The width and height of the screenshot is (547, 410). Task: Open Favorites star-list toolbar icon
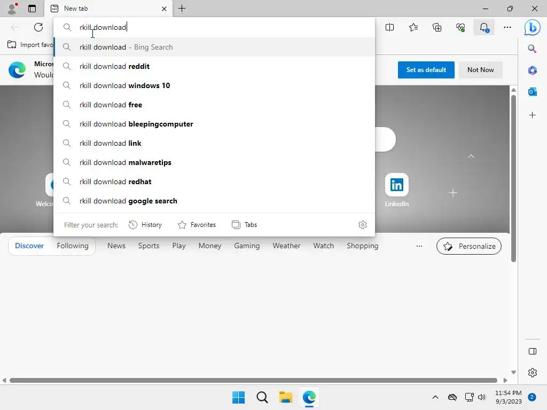[413, 27]
